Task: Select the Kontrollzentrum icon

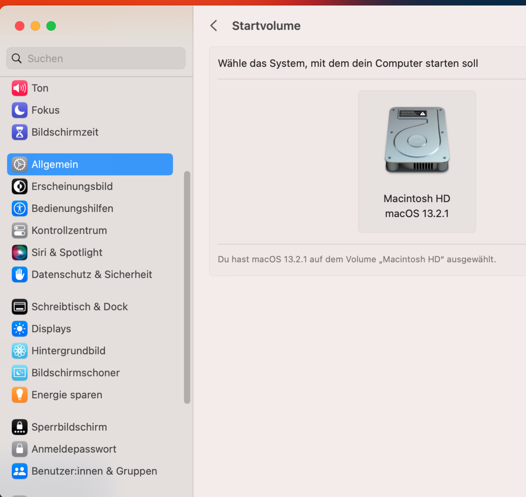Action: (x=19, y=231)
